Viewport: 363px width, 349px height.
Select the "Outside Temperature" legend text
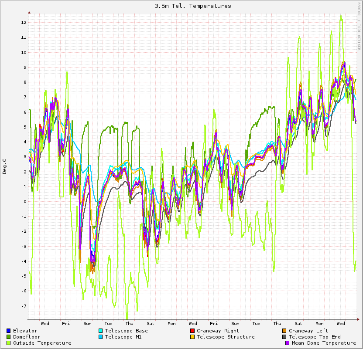42,343
